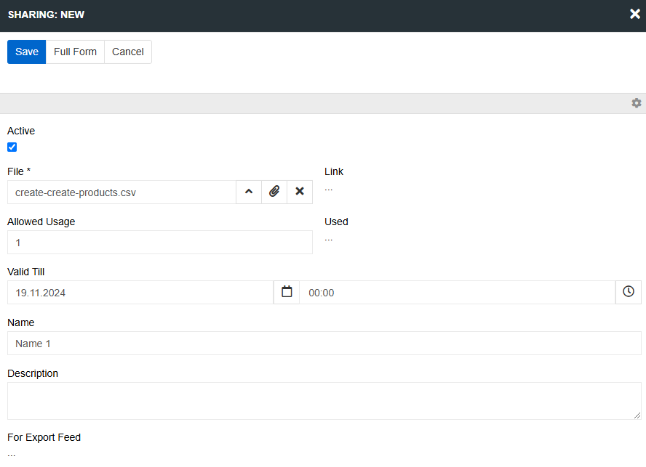646x467 pixels.
Task: Cancel creating the sharing record
Action: coord(128,52)
